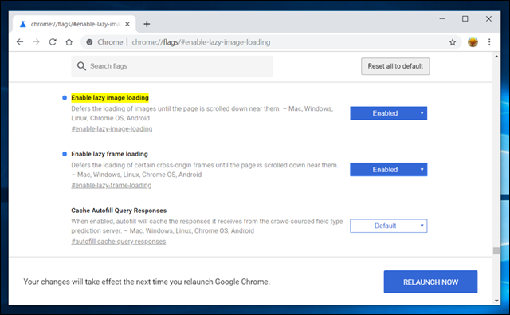Open a new tab with the plus button
510x315 pixels.
[x=147, y=24]
